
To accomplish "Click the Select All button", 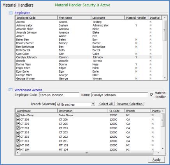I will (106, 104).
